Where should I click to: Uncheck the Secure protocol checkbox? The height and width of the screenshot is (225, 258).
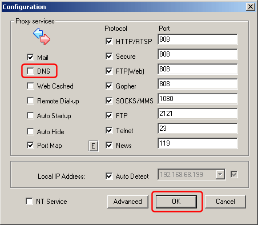click(x=109, y=56)
